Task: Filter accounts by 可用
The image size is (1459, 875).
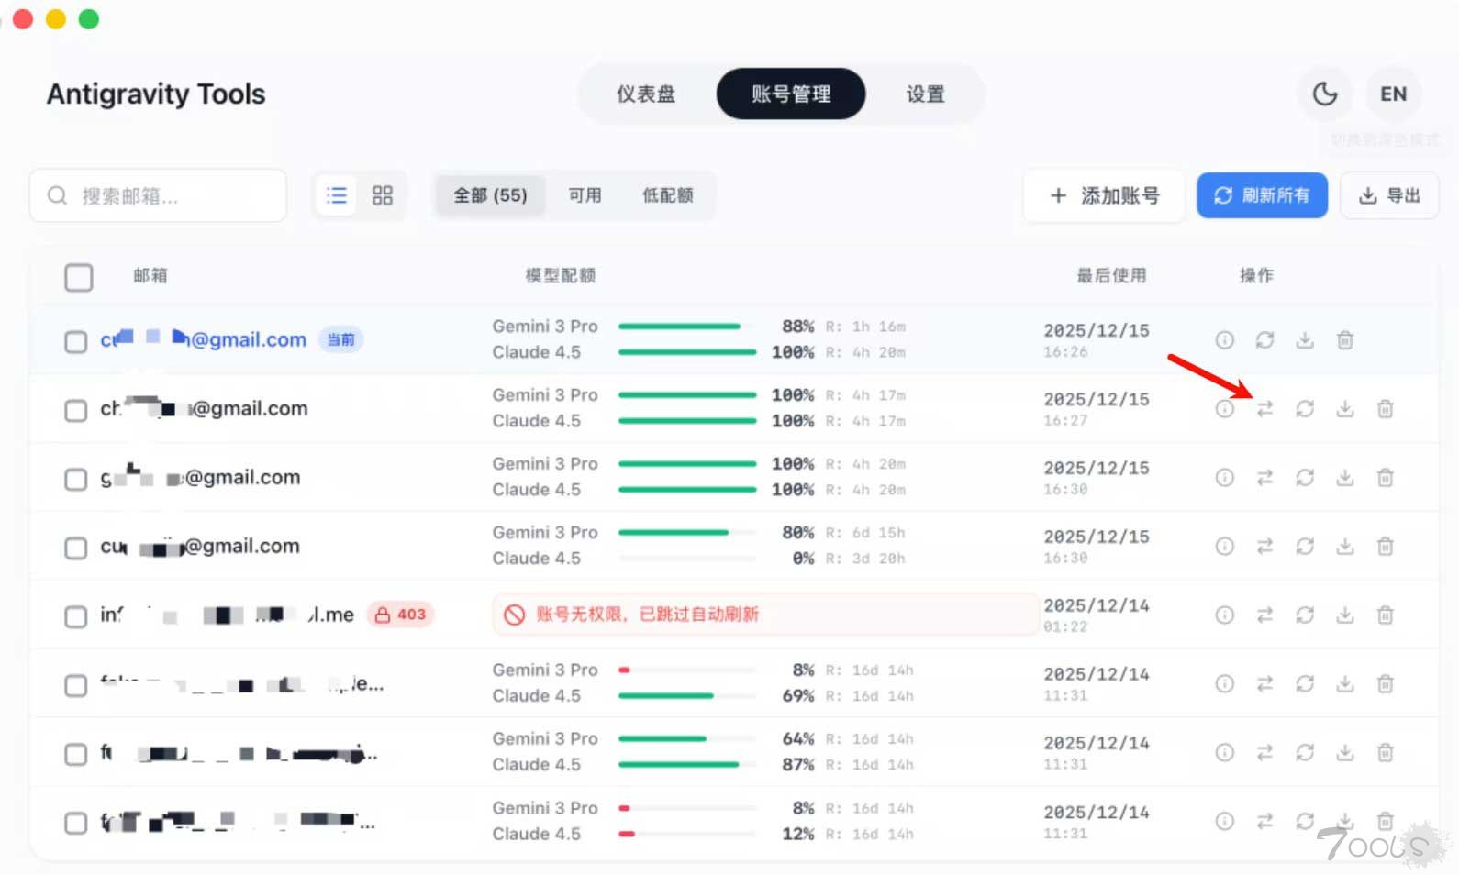Action: pos(585,195)
